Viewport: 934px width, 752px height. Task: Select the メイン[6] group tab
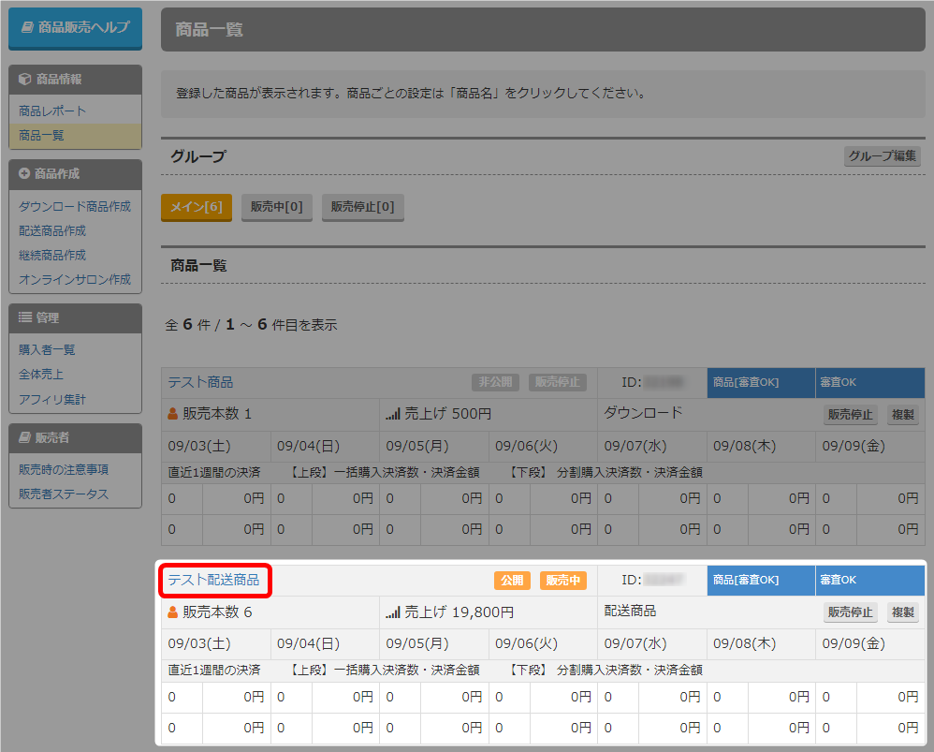(196, 207)
